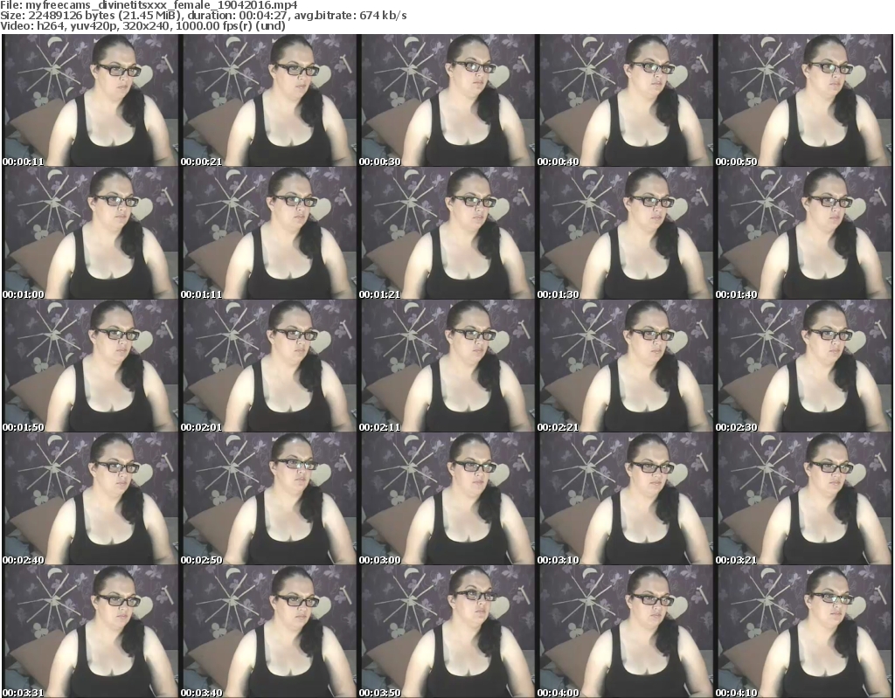The image size is (895, 698).
Task: Select the thumbnail frame stamped 00:03:50
Action: tap(447, 632)
